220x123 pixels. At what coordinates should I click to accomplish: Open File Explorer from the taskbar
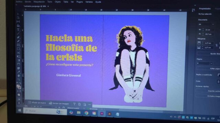(x=79, y=113)
